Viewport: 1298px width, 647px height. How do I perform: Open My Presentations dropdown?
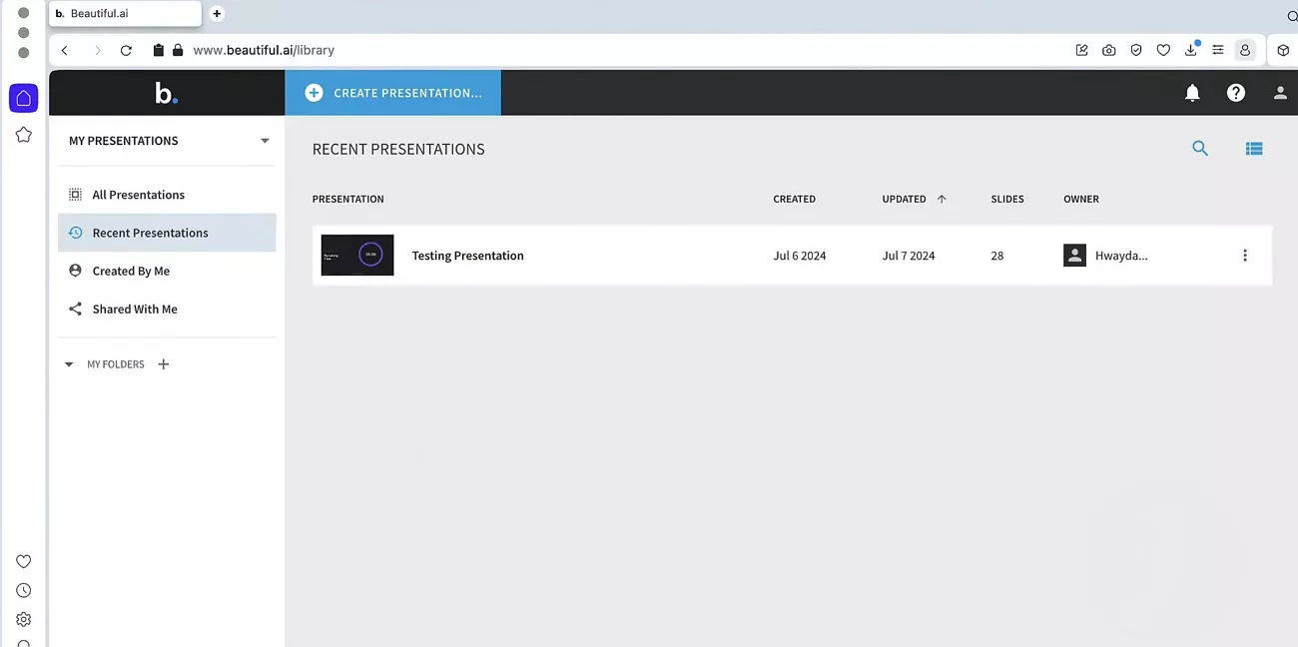click(x=168, y=141)
